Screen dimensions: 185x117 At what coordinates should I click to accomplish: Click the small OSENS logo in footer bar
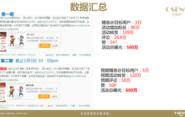pyautogui.click(x=180, y=113)
